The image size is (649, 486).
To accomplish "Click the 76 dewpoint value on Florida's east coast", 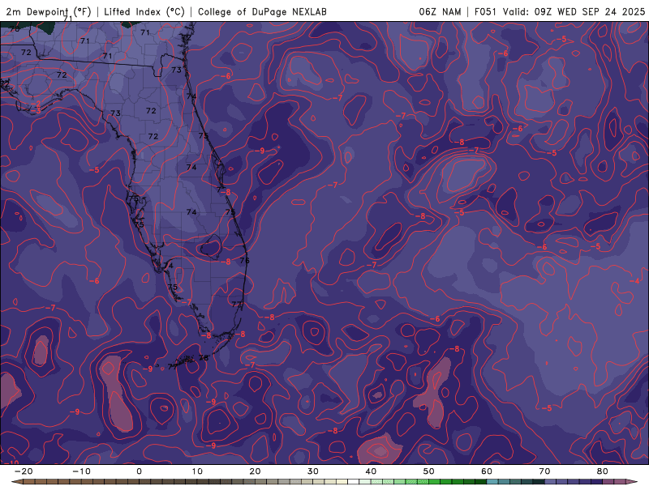I will point(245,260).
